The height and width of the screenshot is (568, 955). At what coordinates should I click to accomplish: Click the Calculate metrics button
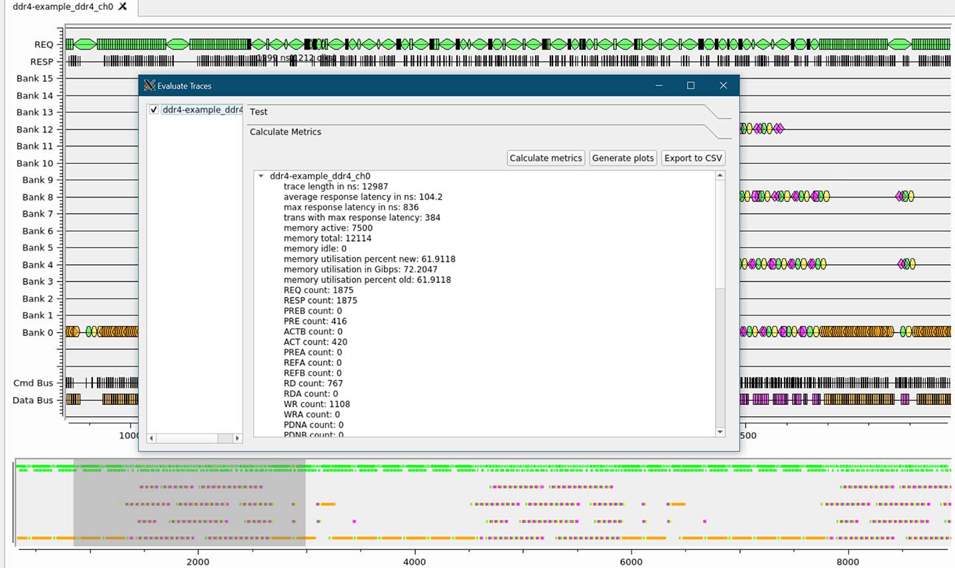click(x=546, y=158)
